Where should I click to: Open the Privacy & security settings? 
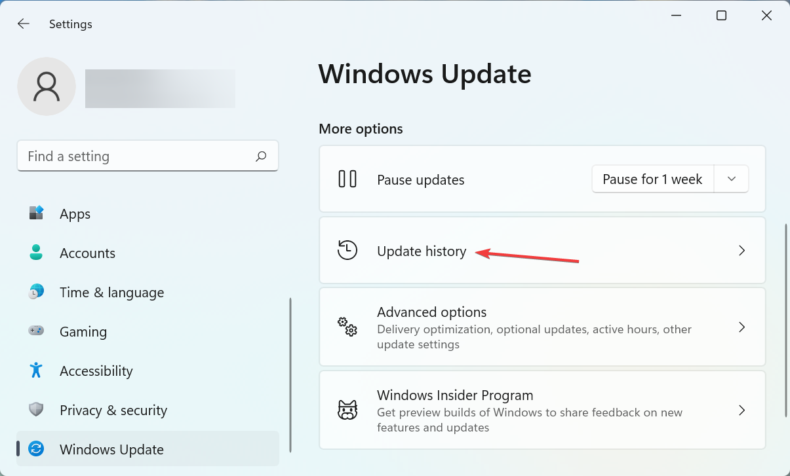113,410
